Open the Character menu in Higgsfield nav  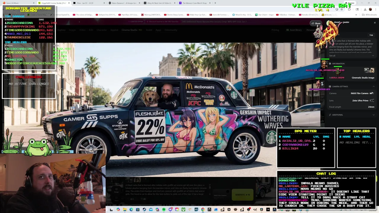[102, 30]
